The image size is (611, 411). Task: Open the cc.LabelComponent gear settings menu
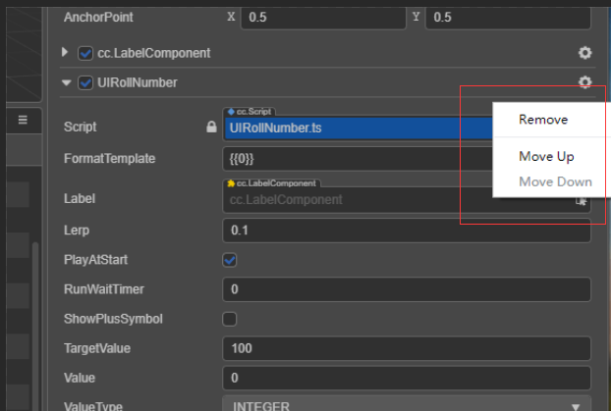[x=584, y=52]
